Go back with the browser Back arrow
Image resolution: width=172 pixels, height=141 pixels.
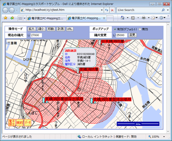[5, 10]
